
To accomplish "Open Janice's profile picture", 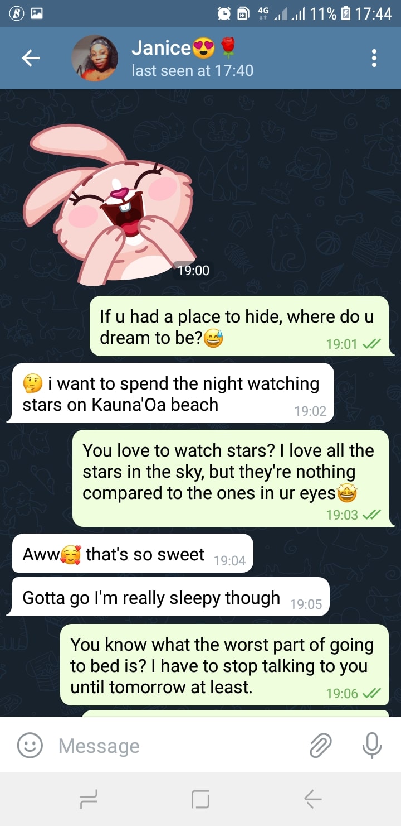I will coord(95,58).
